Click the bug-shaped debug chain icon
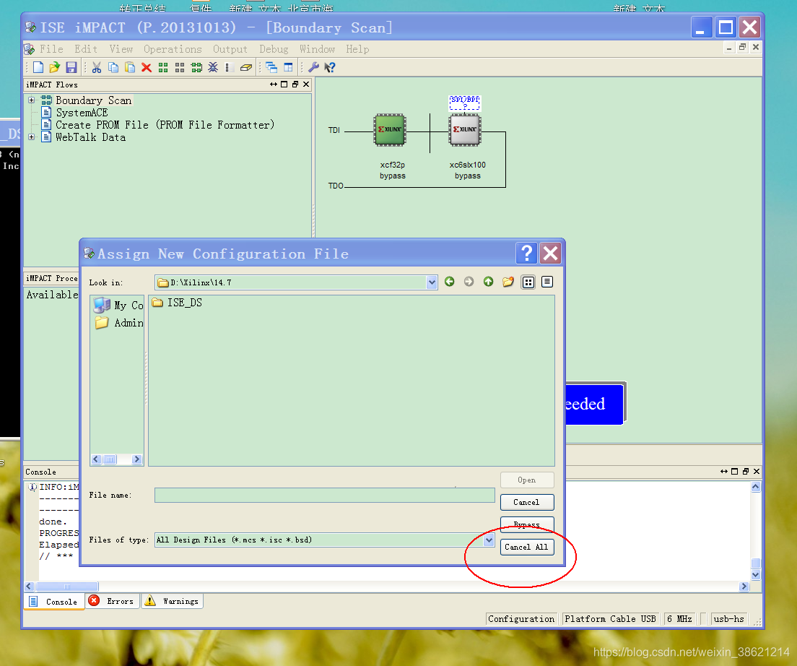Viewport: 797px width, 666px height. coord(213,67)
